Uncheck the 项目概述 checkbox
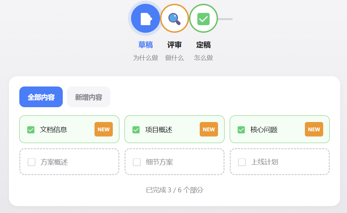 [x=136, y=130]
